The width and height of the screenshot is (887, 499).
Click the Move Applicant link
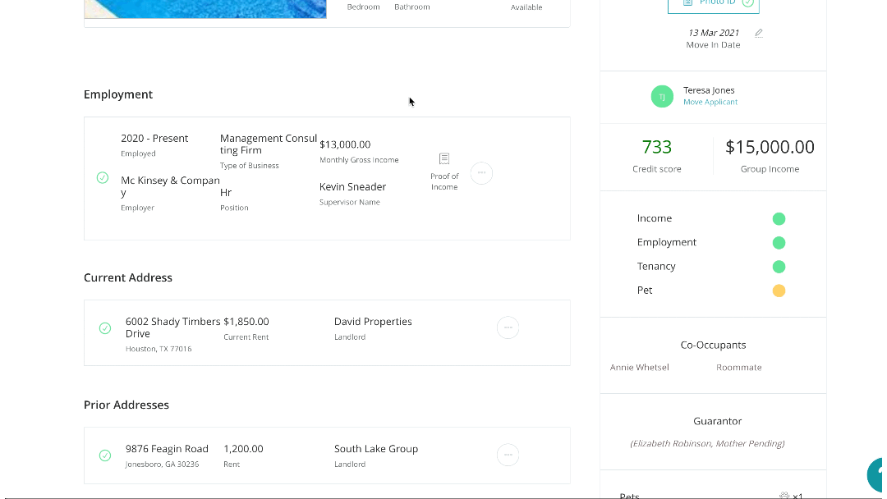point(710,103)
